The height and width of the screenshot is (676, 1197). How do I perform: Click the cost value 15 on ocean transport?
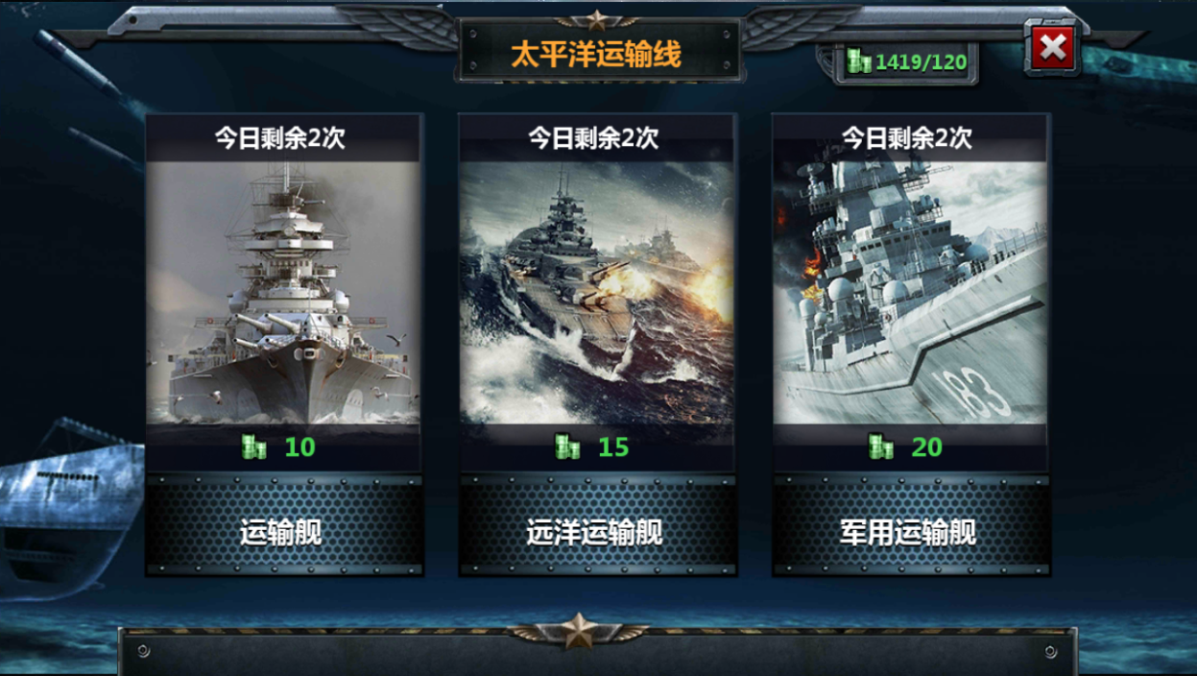(x=613, y=447)
